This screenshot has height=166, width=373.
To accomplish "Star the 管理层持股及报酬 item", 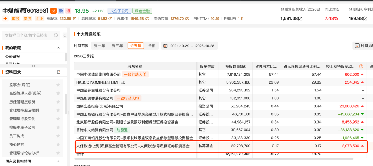I will click(x=58, y=110).
